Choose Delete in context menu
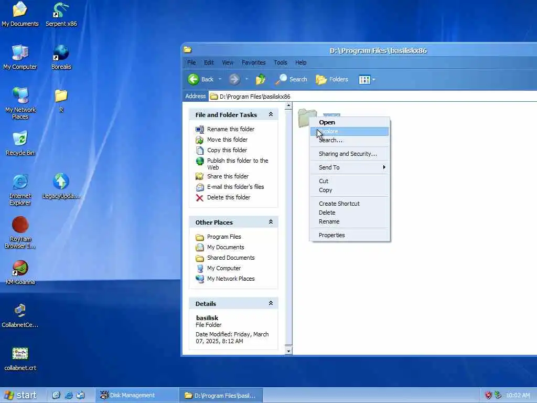 349,213
